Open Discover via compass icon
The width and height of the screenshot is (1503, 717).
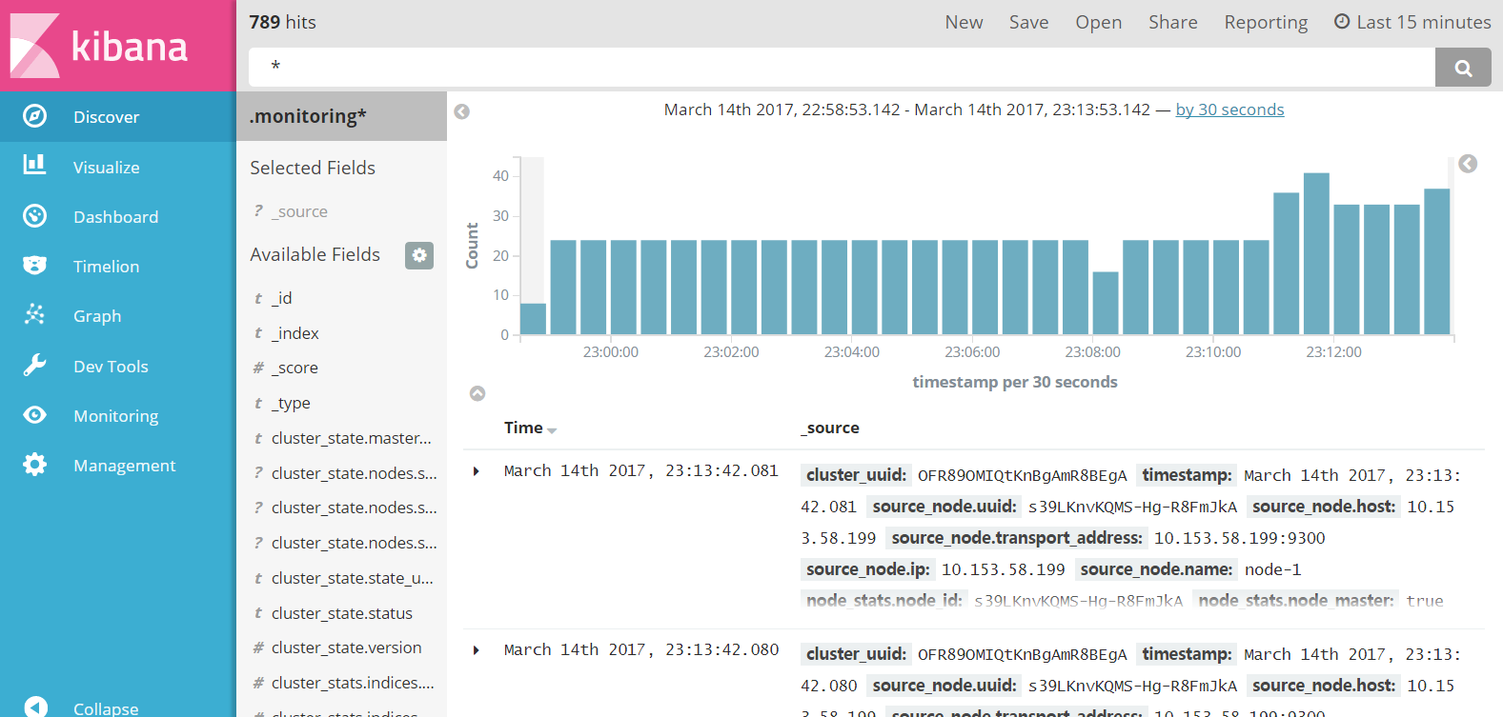[34, 116]
